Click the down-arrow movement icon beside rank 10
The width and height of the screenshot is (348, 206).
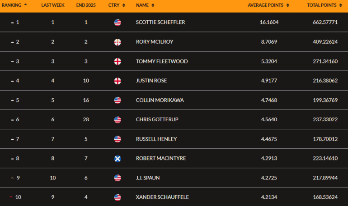(x=11, y=197)
